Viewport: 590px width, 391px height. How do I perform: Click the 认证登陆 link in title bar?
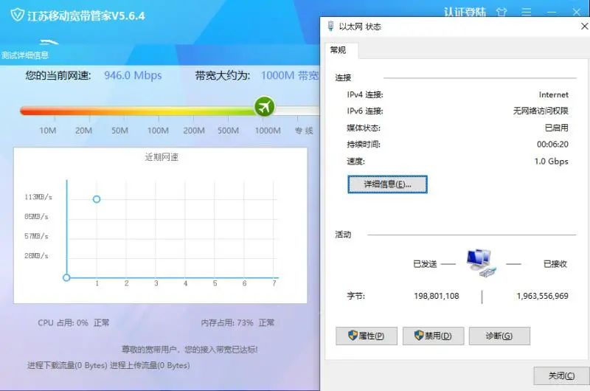point(465,12)
